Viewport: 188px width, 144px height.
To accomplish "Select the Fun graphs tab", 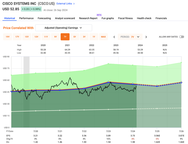I will [x=108, y=18].
